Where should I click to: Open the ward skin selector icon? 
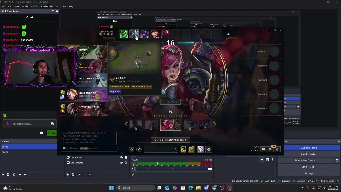click(201, 149)
